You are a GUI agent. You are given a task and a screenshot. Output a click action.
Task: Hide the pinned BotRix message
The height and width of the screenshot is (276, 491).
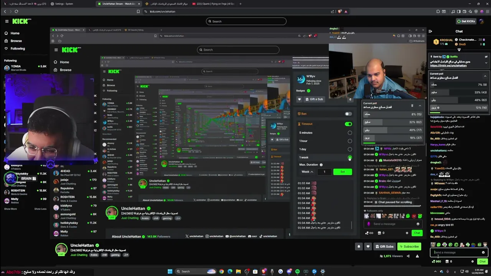[x=486, y=57]
